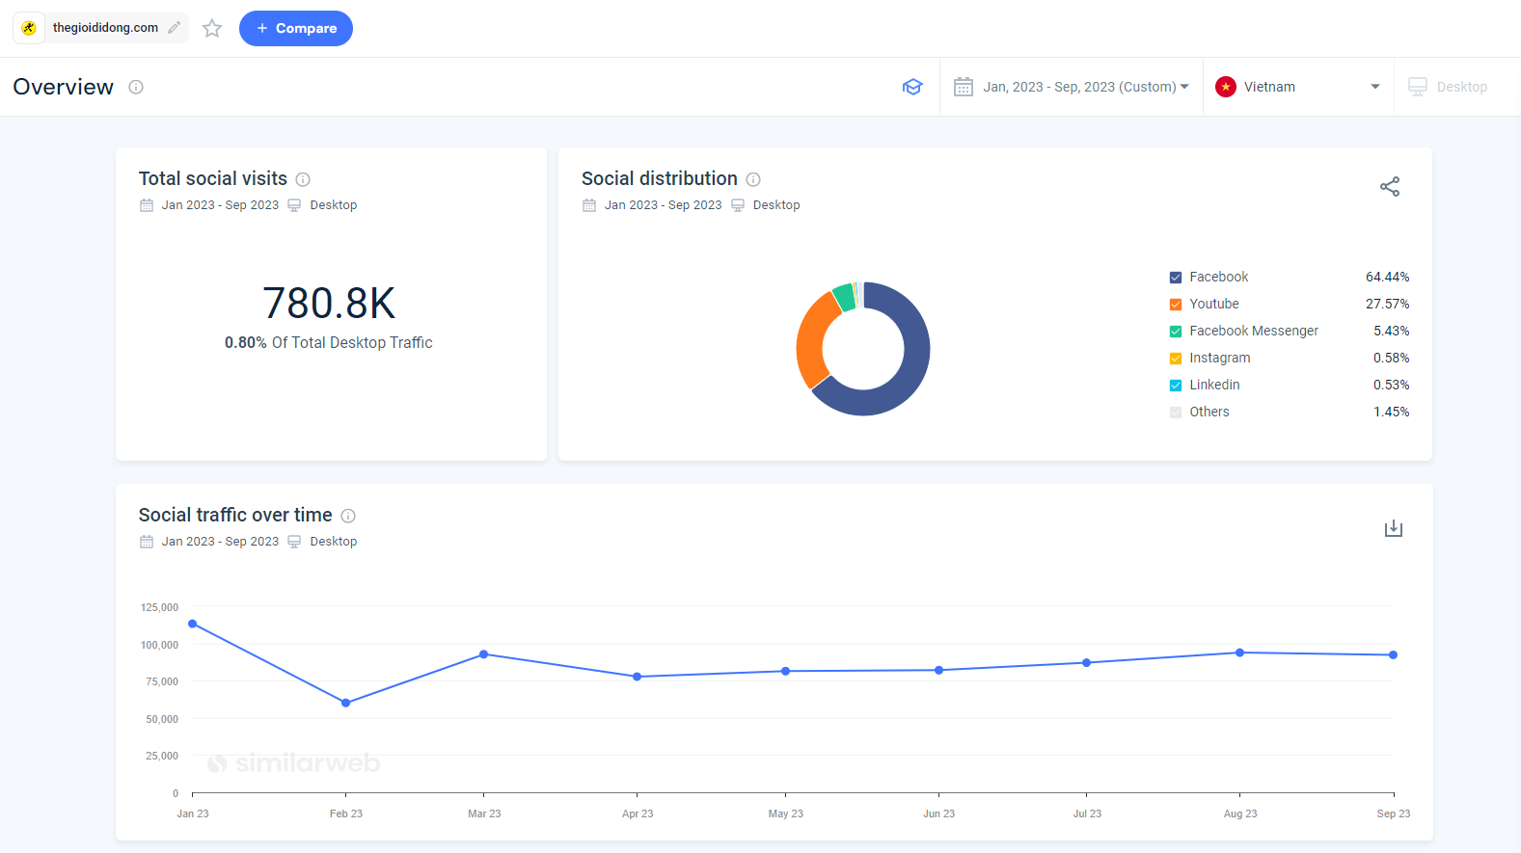1521x853 pixels.
Task: Uncheck the Instagram legend checkbox
Action: [1176, 359]
